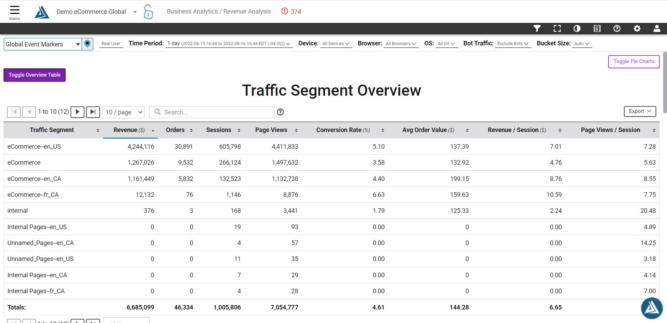This screenshot has height=323, width=667.
Task: Sort by Avg Order Value column
Action: tap(467, 130)
